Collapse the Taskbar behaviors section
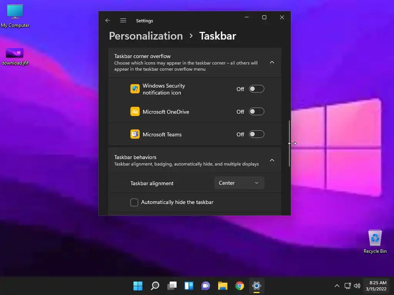This screenshot has height=295, width=394. coord(272,160)
